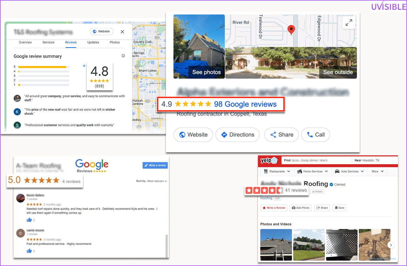Go to the Photos tab
This screenshot has width=407, height=266.
115,43
